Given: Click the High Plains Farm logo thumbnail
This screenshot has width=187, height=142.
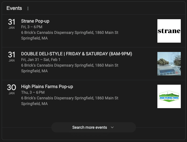Looking at the screenshot, I should click(x=169, y=97).
